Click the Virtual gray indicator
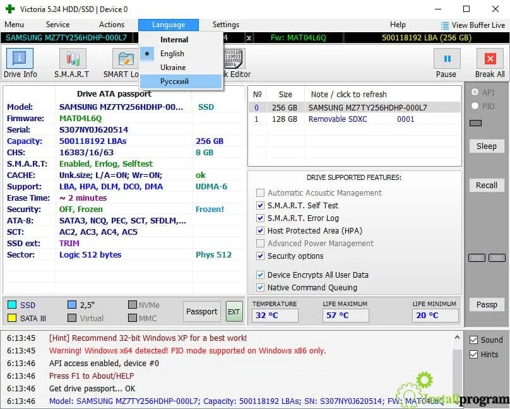Image resolution: width=510 pixels, height=409 pixels. coord(72,317)
